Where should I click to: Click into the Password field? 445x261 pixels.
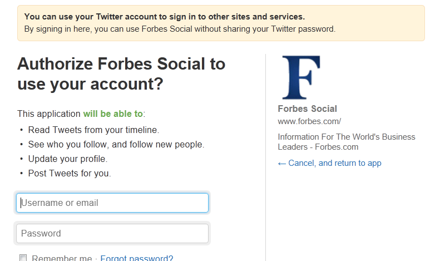pyautogui.click(x=112, y=234)
